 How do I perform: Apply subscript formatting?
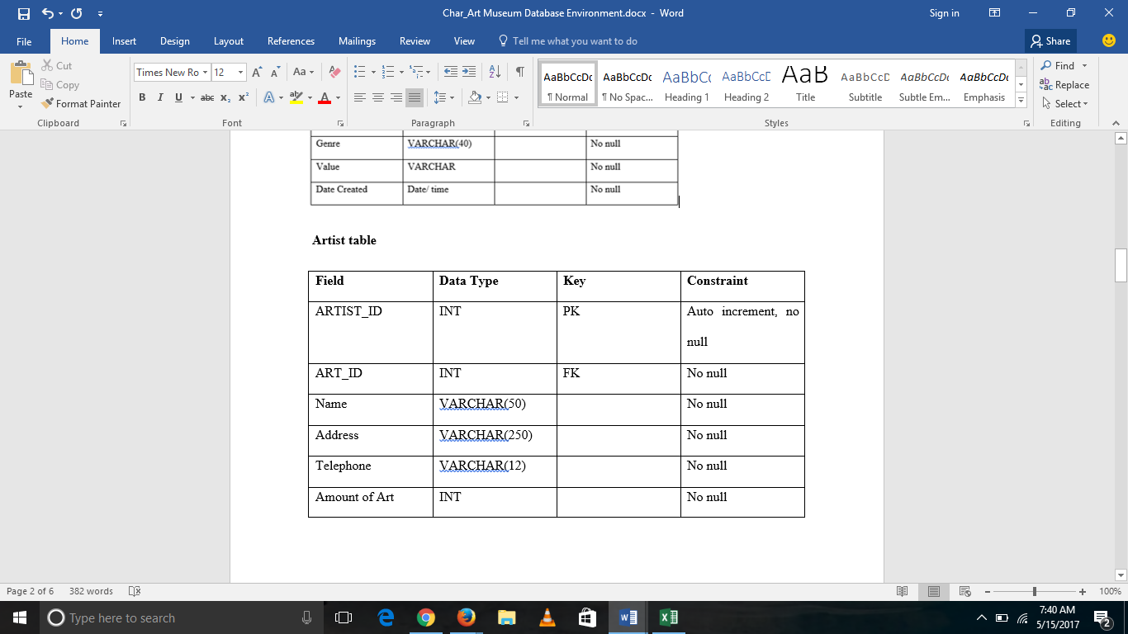[225, 97]
